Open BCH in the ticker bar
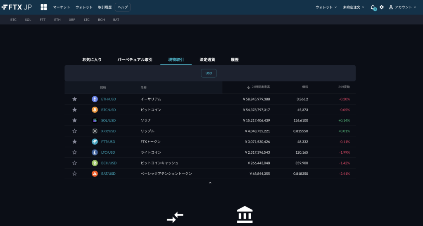423x226 pixels. [102, 20]
